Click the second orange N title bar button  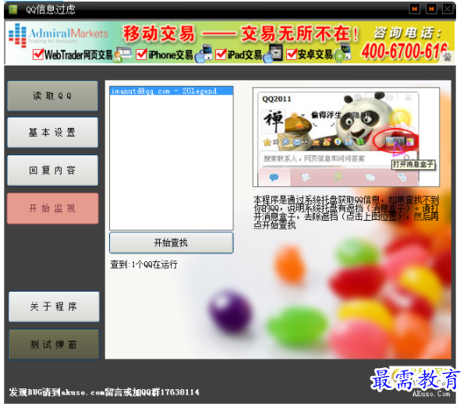coord(431,9)
